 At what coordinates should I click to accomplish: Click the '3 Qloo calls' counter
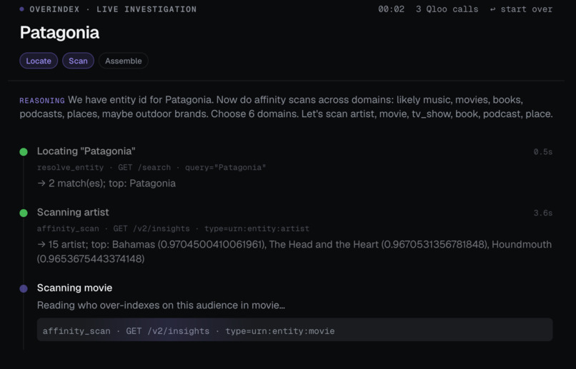447,9
